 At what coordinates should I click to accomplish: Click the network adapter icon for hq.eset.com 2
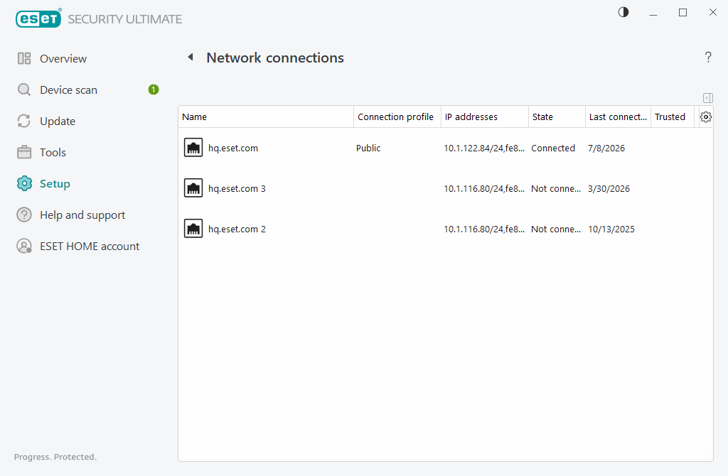click(193, 228)
